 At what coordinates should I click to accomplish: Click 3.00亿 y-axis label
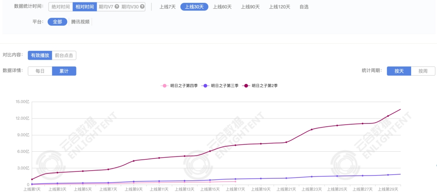pos(23,168)
